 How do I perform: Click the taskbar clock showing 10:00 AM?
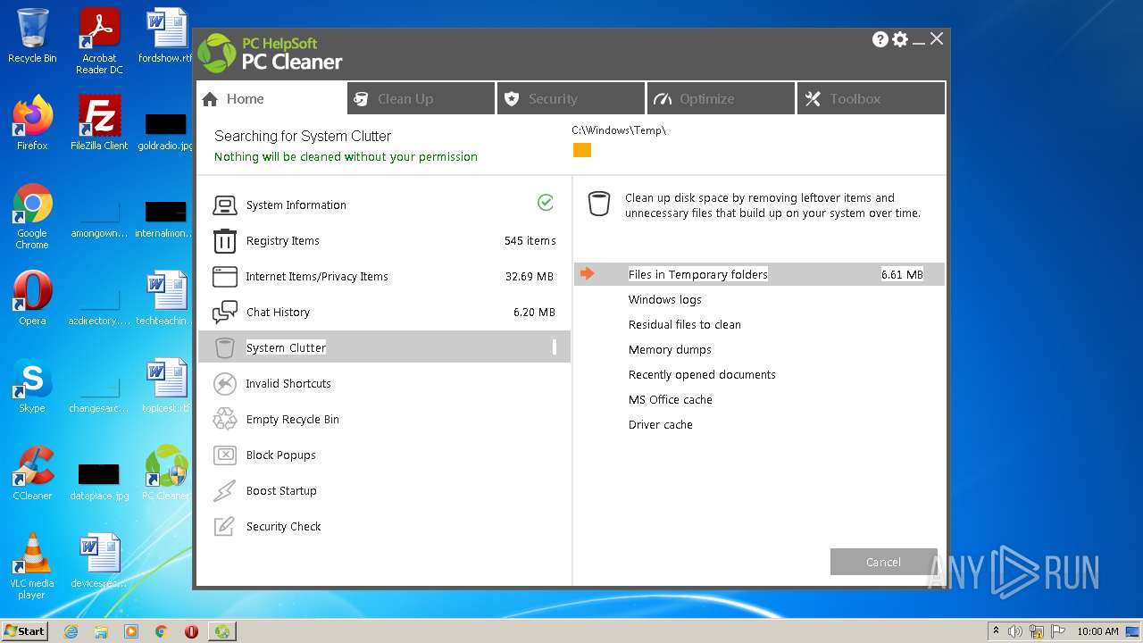tap(1097, 631)
